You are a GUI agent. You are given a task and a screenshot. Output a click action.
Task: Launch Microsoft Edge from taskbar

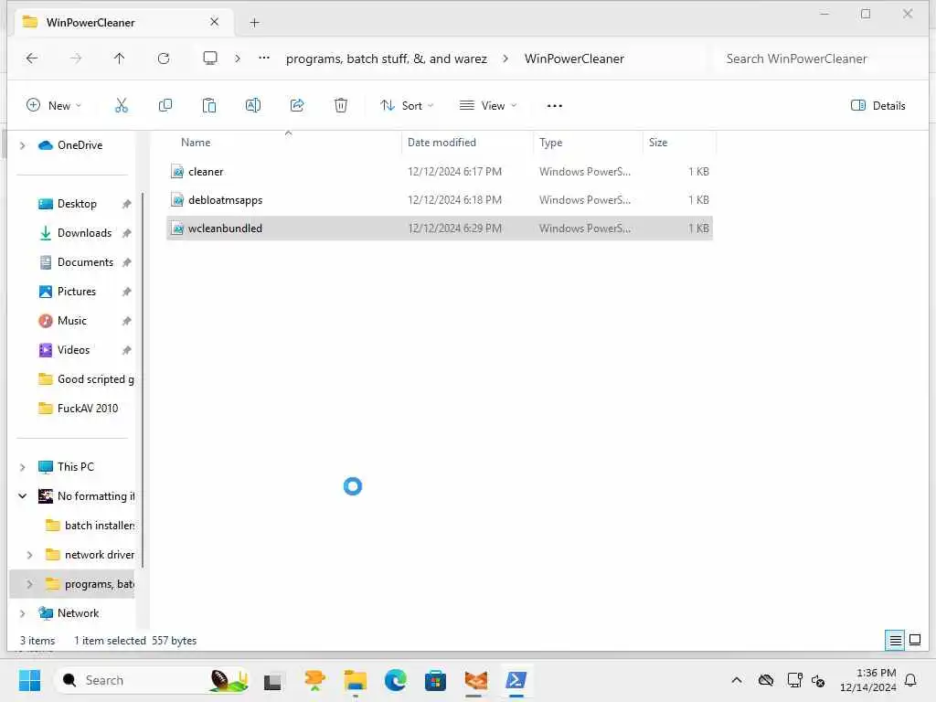tap(395, 680)
